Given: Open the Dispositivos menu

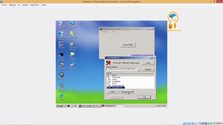Looking at the screenshot, I should click(34, 5).
